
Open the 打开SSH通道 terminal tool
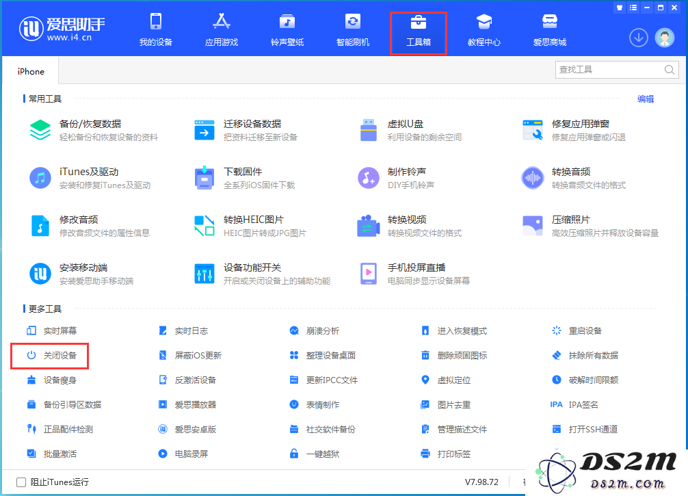tap(585, 429)
